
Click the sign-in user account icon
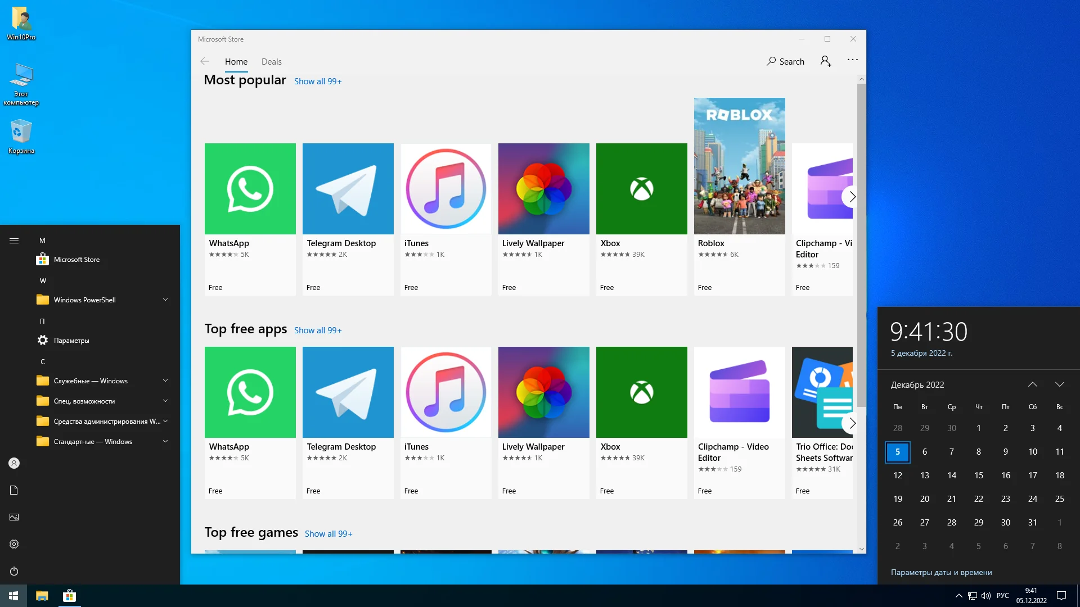(825, 61)
